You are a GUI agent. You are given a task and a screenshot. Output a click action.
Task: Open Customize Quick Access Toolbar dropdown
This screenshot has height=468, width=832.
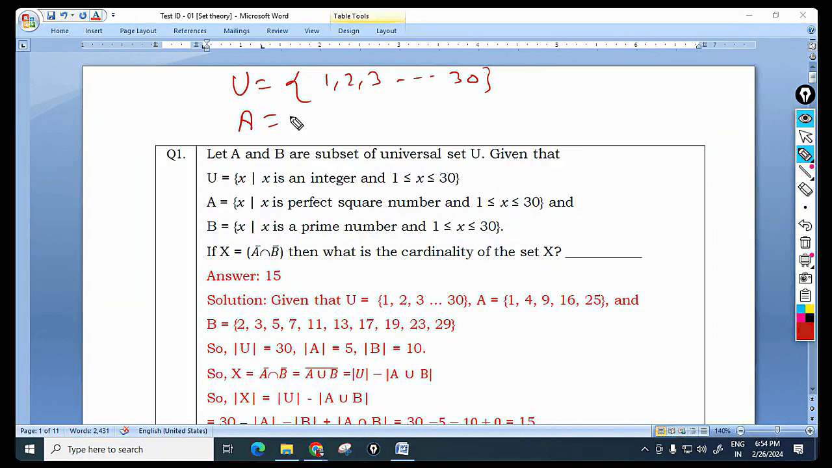pos(113,15)
